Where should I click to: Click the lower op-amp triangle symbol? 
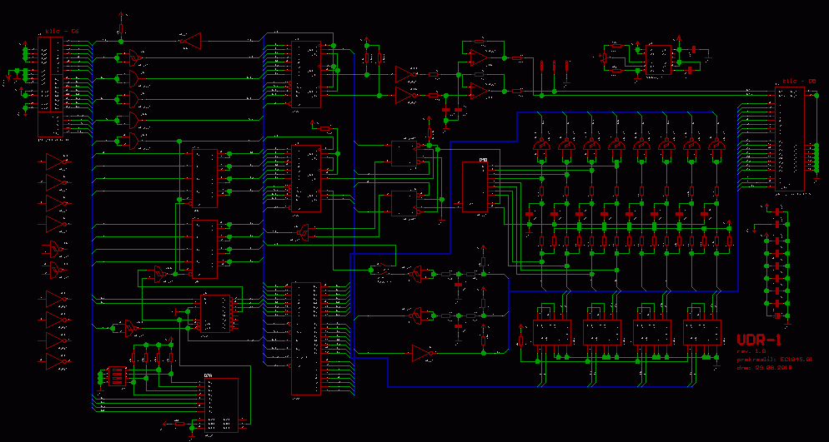[478, 88]
